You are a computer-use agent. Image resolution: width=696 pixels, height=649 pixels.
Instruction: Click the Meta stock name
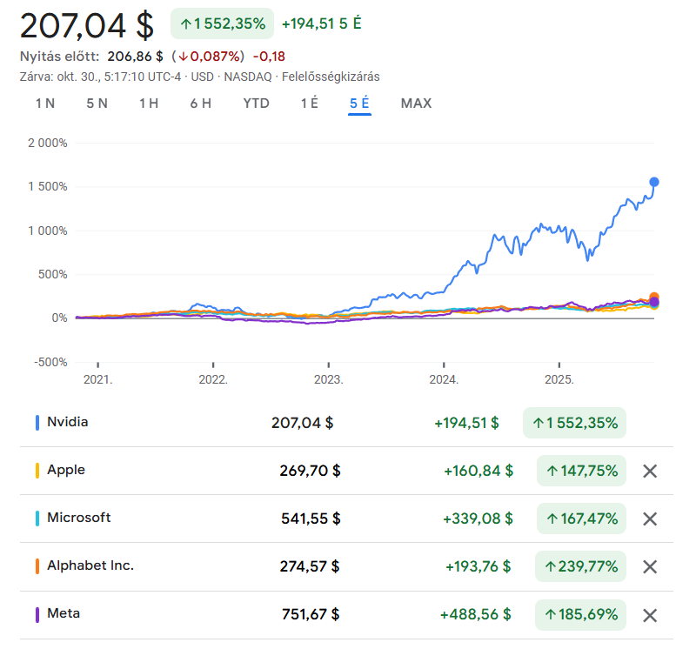pos(64,613)
